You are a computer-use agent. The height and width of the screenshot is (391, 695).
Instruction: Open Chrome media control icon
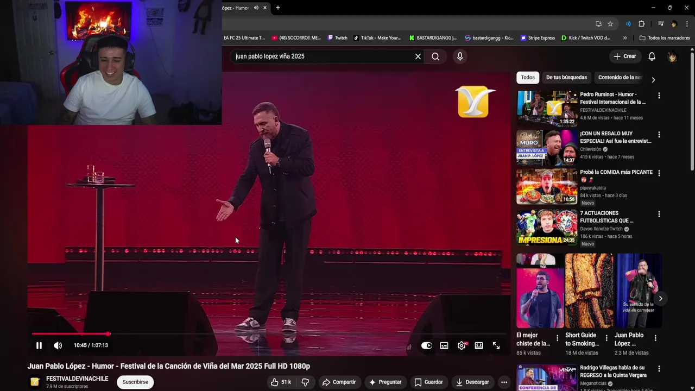(661, 24)
